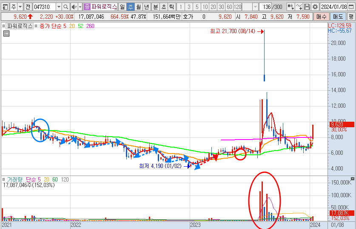
Task: Click the date field 2024/01/08
Action: [x=334, y=7]
